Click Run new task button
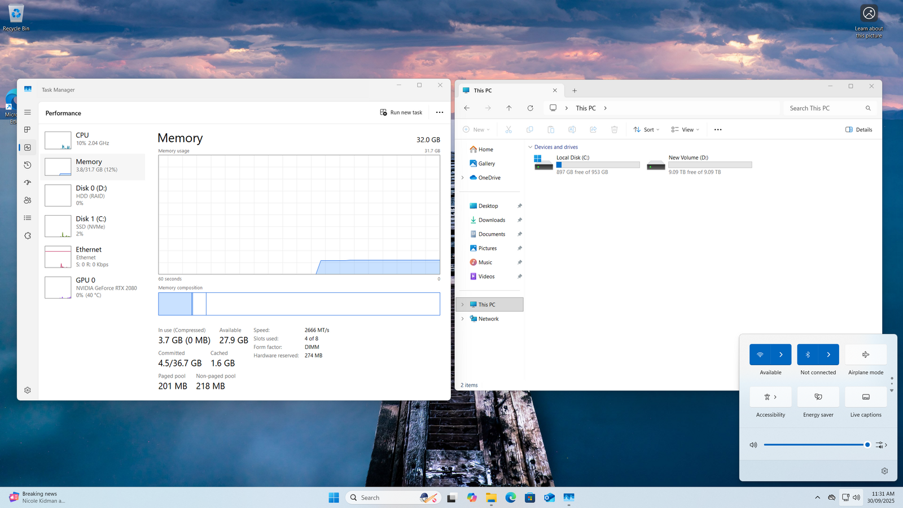 (401, 112)
